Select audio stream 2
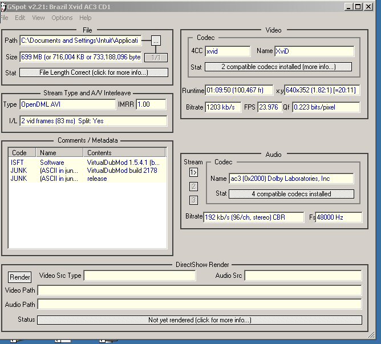This screenshot has height=344, width=381. click(193, 187)
